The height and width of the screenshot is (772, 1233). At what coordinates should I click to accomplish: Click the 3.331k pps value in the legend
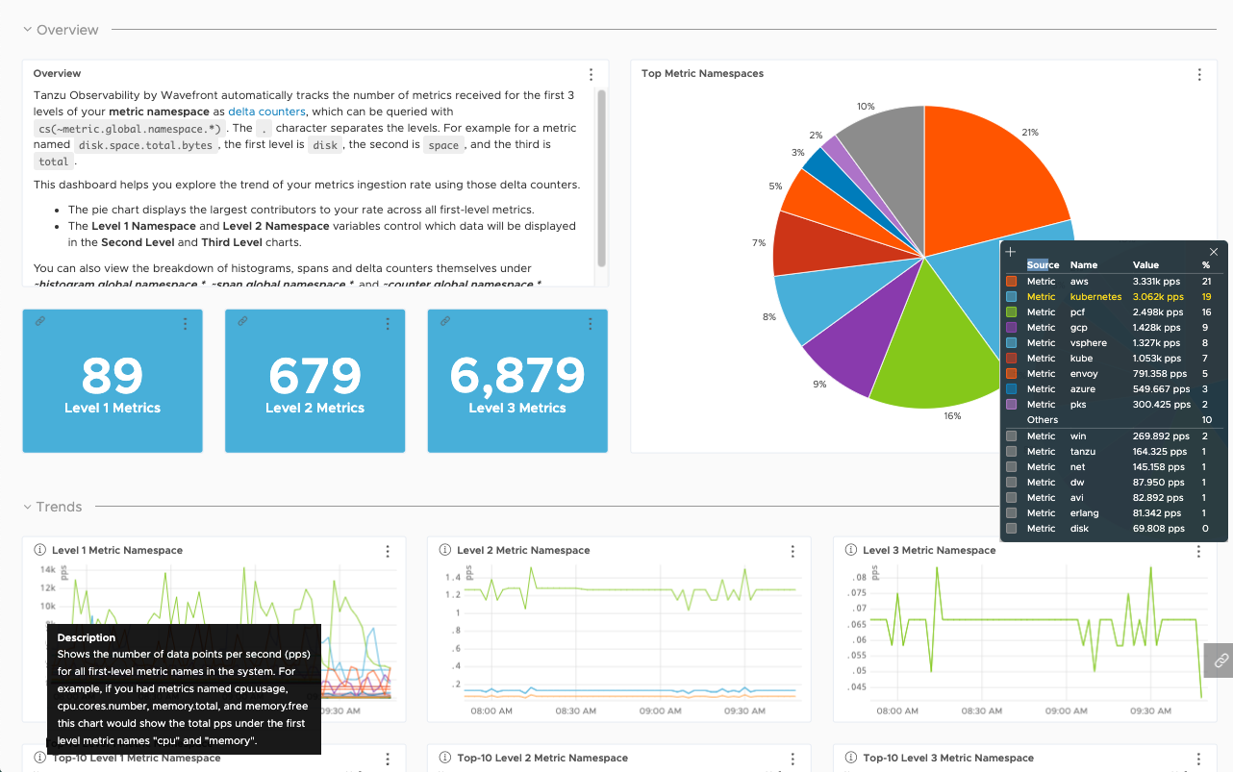pos(1156,282)
